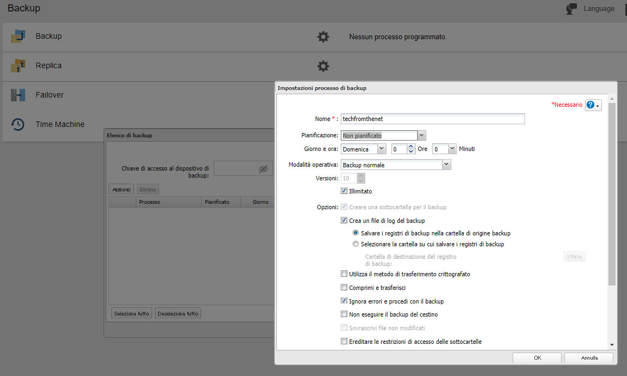Expand the Modalità operativa dropdown

pyautogui.click(x=447, y=165)
